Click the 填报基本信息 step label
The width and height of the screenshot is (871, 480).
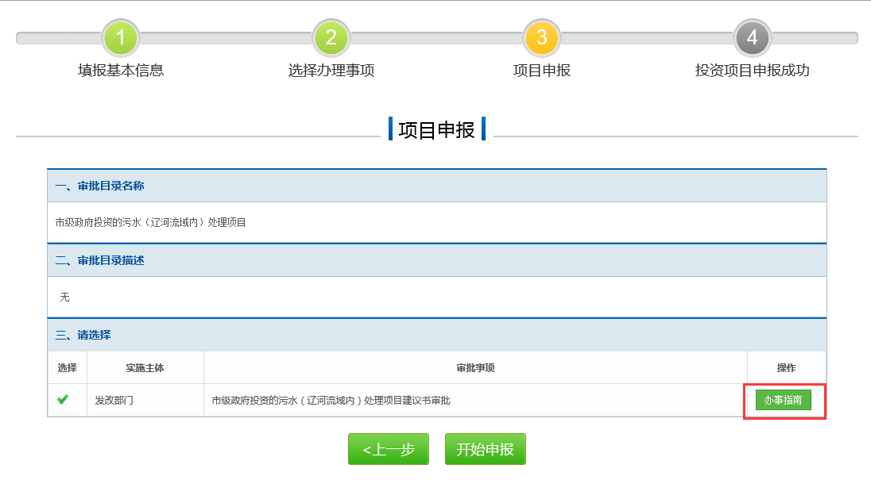pos(121,71)
